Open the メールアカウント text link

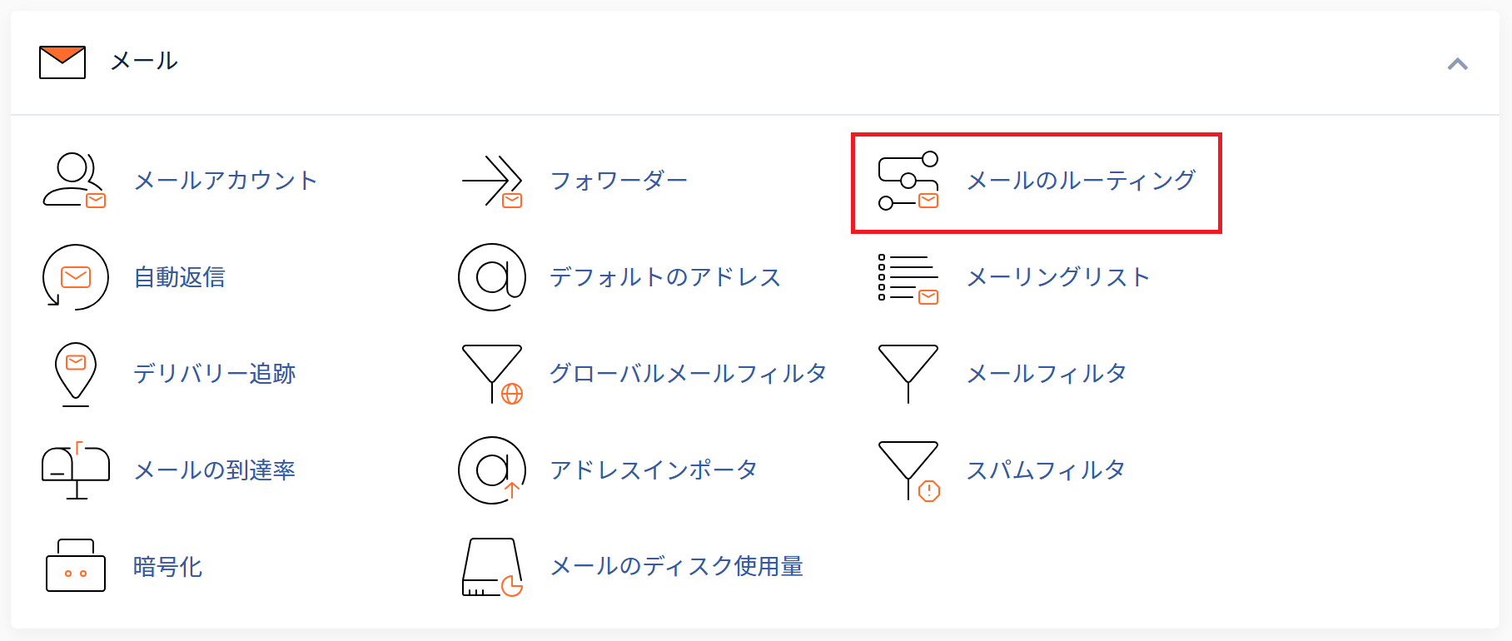click(x=226, y=181)
